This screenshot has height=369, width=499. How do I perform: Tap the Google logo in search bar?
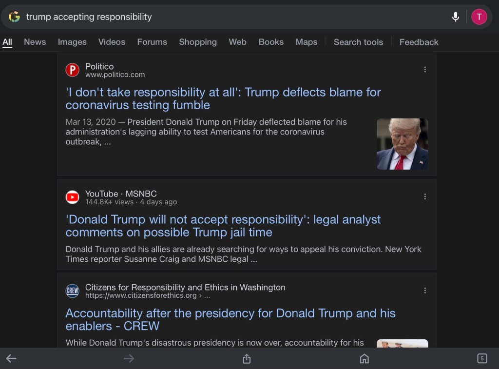click(x=14, y=17)
